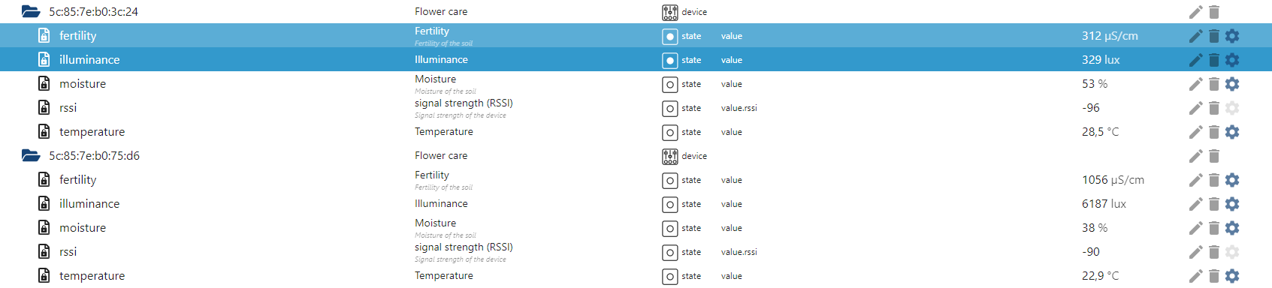Click the state type icon in the 6187 lux row
Screen dimensions: 1272x288
coord(670,204)
